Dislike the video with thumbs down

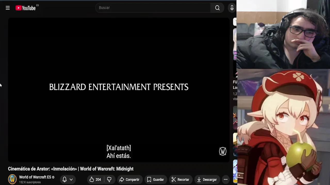[109, 180]
